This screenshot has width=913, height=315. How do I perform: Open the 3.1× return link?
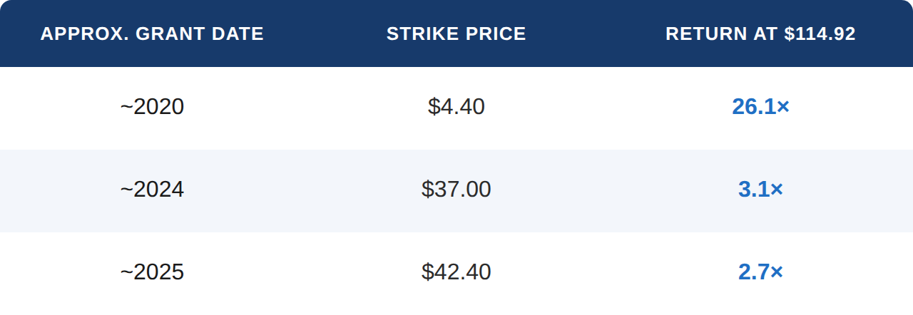pos(760,190)
